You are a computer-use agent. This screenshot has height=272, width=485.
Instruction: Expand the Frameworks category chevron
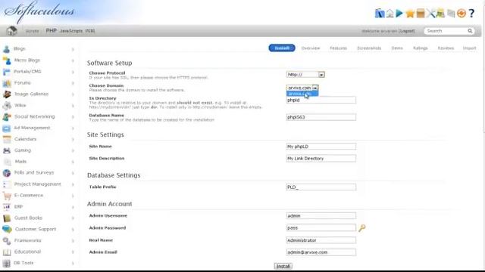point(73,240)
